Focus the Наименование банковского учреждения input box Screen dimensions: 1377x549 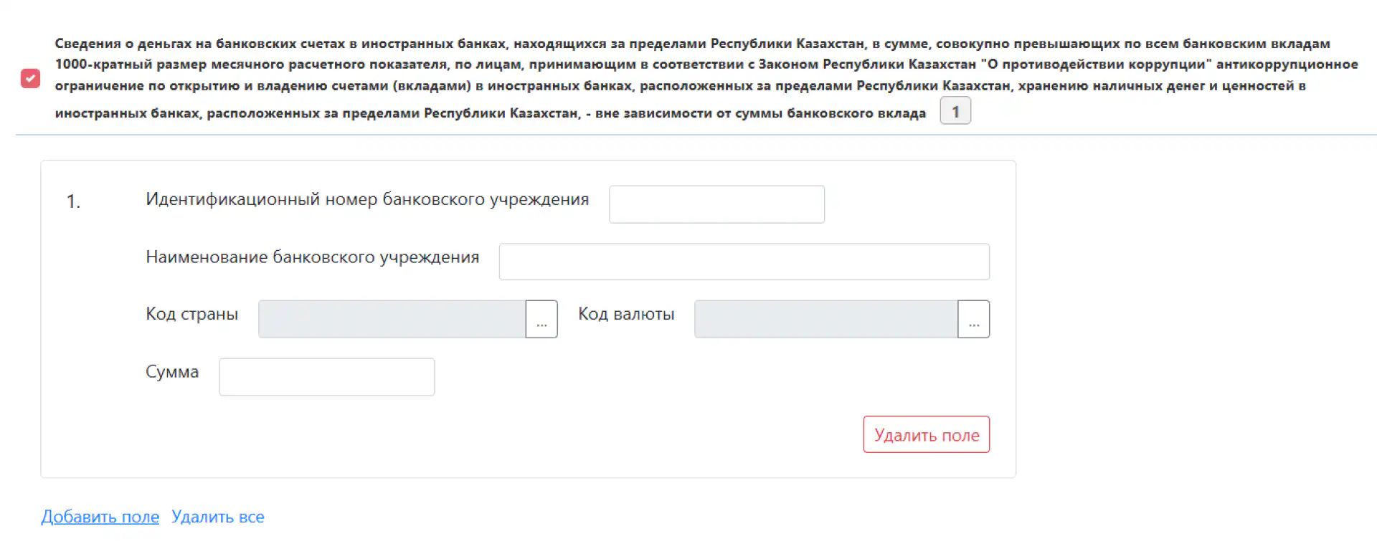tap(744, 262)
